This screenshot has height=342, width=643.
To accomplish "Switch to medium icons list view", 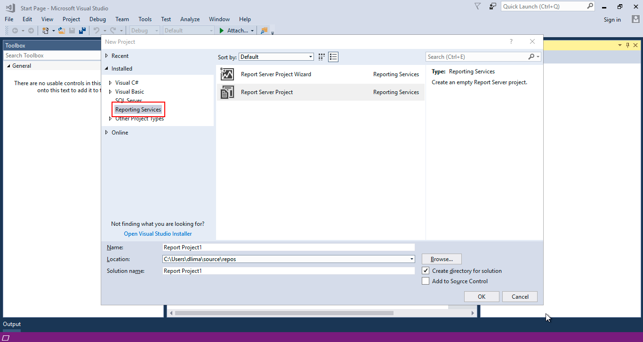I will [x=333, y=57].
